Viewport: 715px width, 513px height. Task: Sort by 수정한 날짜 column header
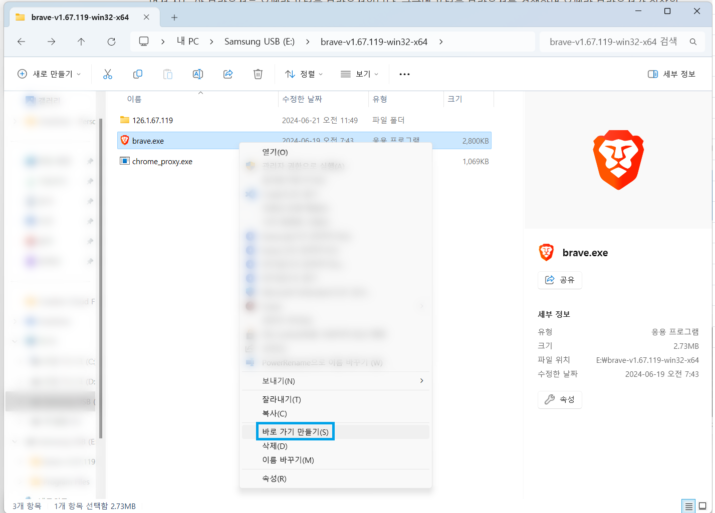pos(323,99)
